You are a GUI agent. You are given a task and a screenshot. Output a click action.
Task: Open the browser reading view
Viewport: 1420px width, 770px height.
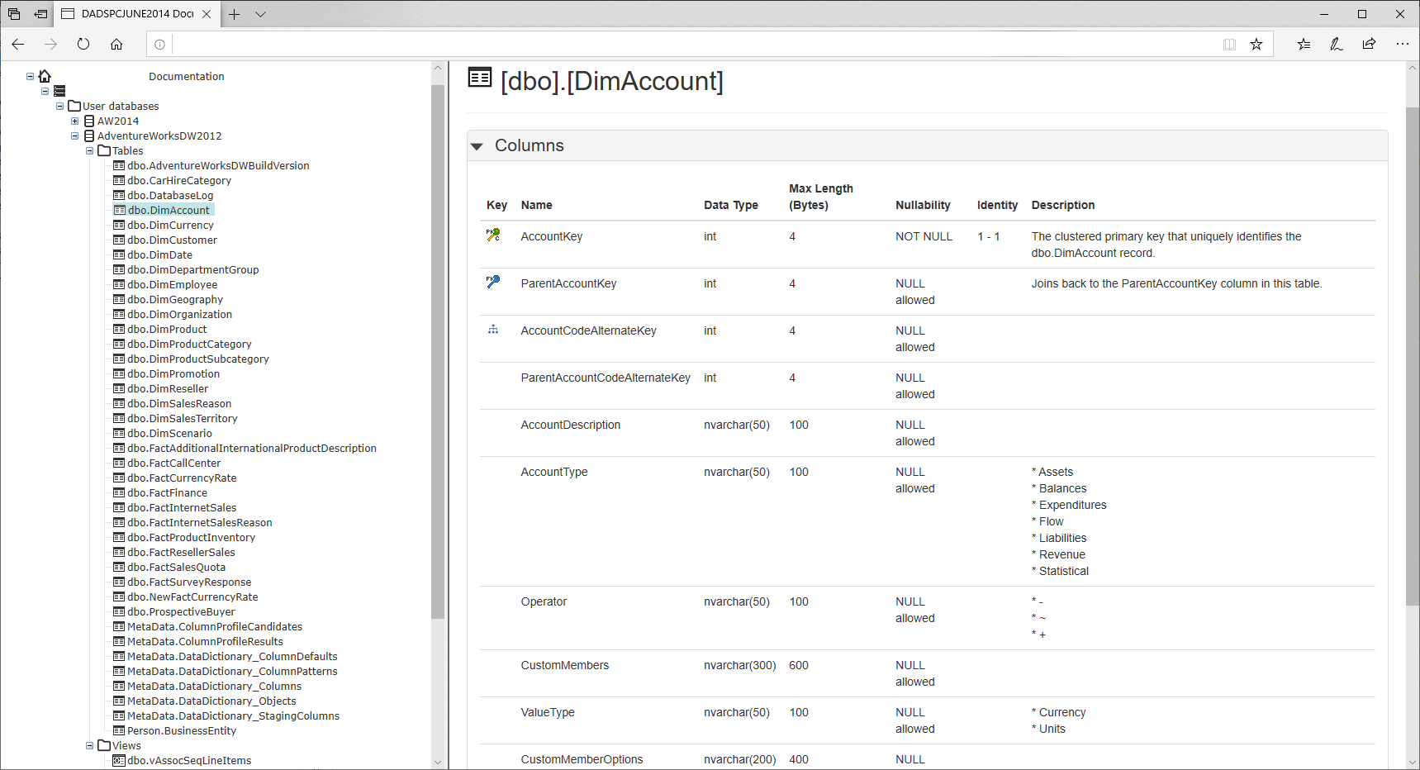click(x=1229, y=45)
